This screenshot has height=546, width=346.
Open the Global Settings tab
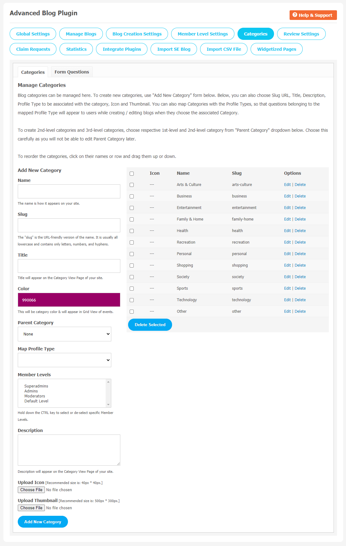33,34
